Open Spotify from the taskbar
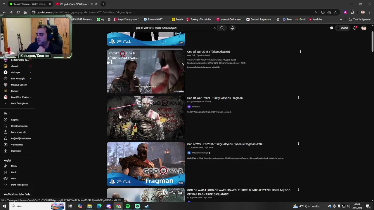This screenshot has height=210, width=374. [x=128, y=206]
